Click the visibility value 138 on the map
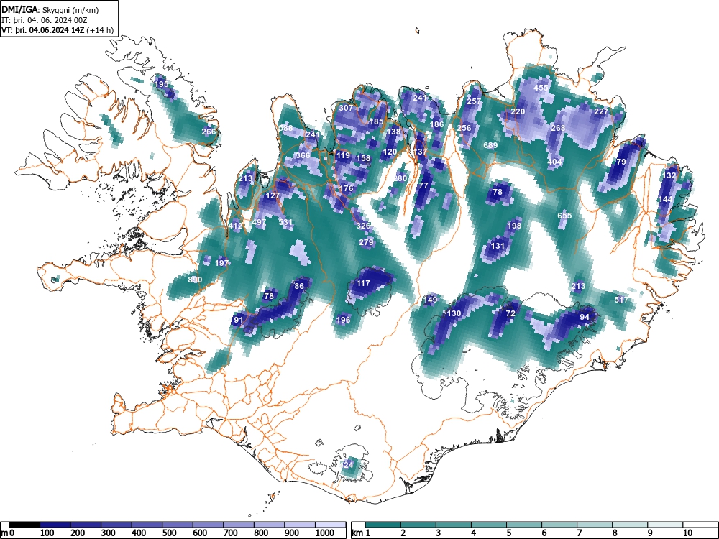This screenshot has height=539, width=719. click(393, 132)
